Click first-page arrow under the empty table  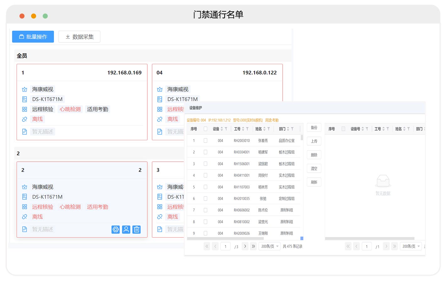tap(348, 247)
